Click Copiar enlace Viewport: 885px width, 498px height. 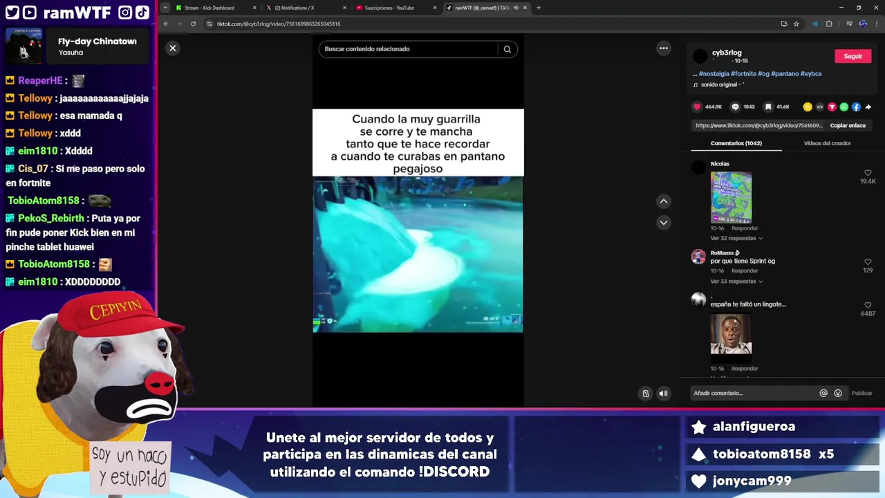(848, 125)
